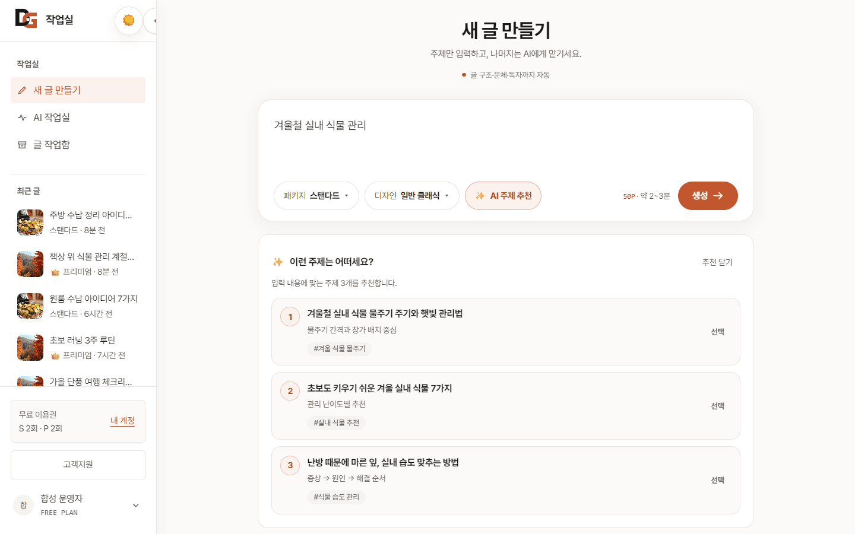The width and height of the screenshot is (855, 534).
Task: Expand the 합성 운영자 profile chevron
Action: pos(135,506)
